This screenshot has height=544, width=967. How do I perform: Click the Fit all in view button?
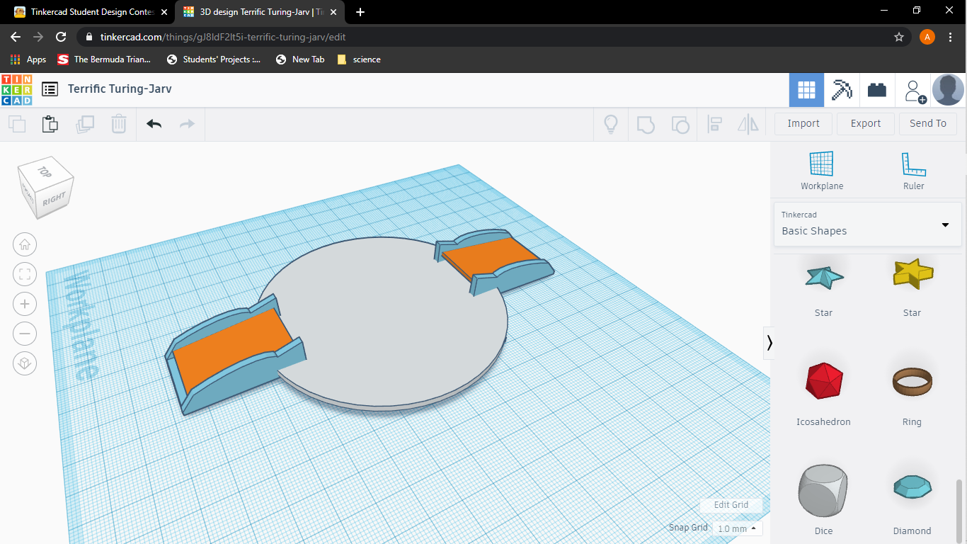click(25, 274)
